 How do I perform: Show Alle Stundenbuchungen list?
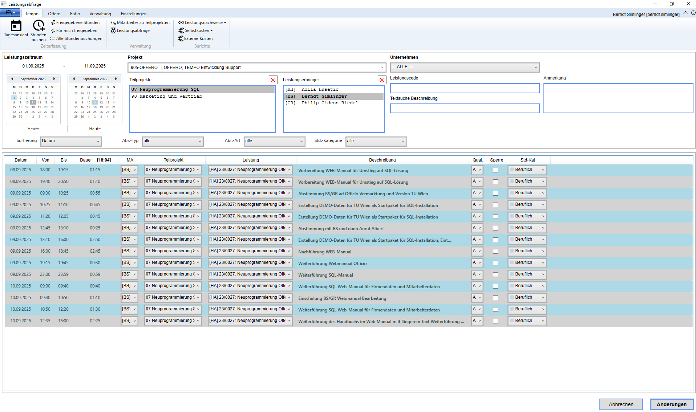pos(76,38)
